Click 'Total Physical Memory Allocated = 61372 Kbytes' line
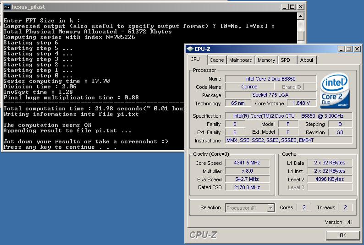Image resolution: width=364 pixels, height=245 pixels. click(88, 32)
